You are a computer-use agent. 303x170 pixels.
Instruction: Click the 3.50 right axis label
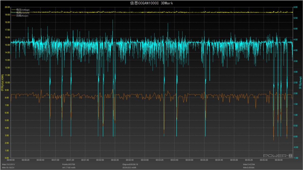pyautogui.click(x=295, y=61)
